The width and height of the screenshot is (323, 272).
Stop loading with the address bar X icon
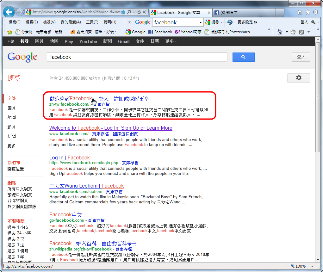click(x=144, y=12)
